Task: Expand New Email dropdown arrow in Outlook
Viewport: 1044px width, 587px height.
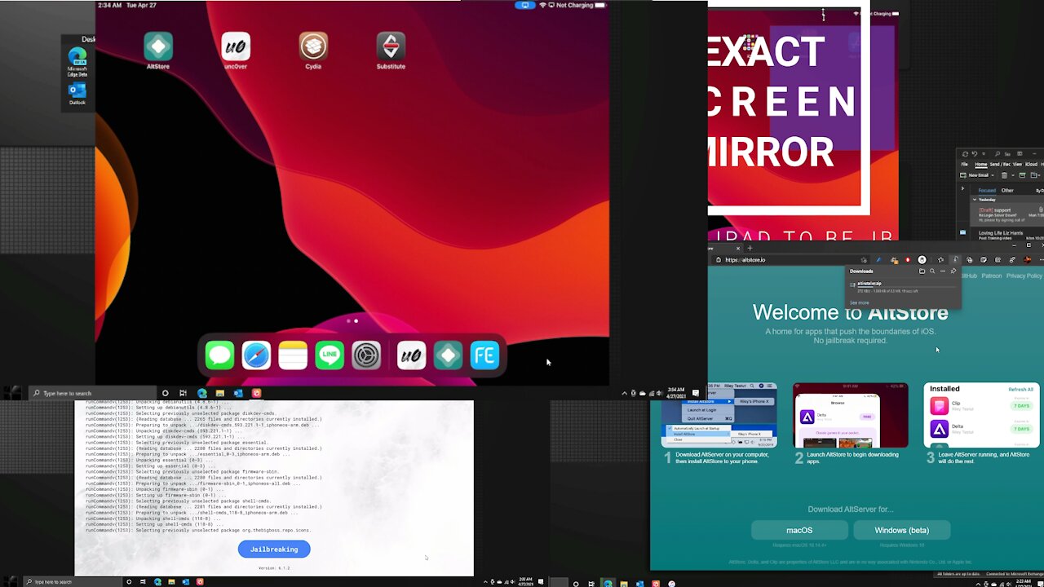Action: (993, 175)
